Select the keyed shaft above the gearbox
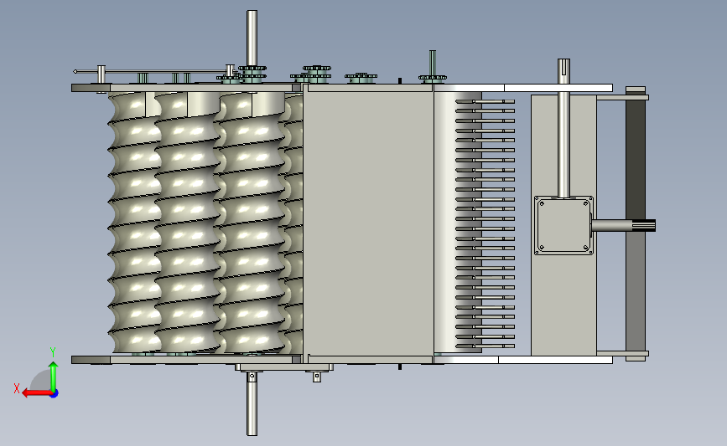The height and width of the screenshot is (446, 727). pyautogui.click(x=563, y=129)
